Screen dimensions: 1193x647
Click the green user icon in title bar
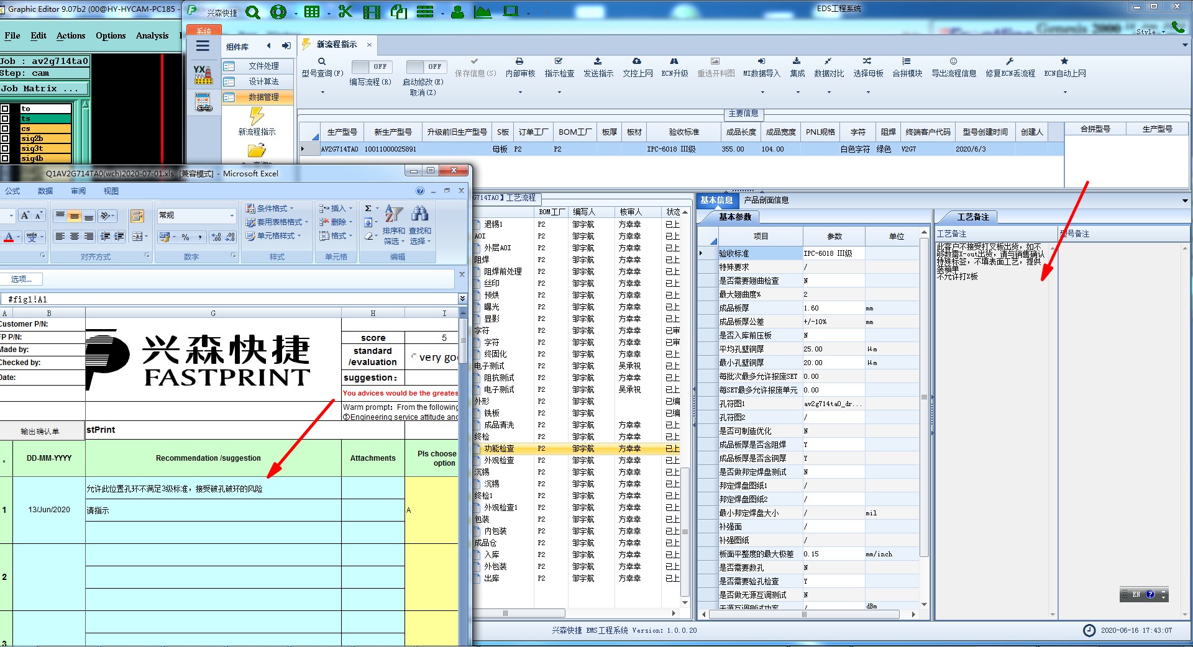click(x=458, y=12)
